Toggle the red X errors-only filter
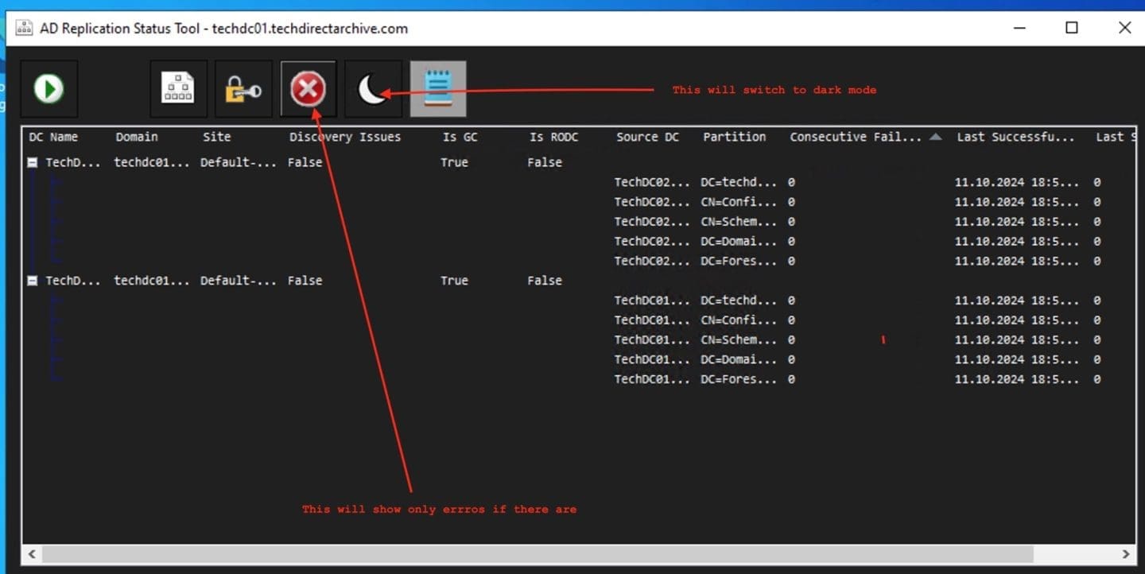Image resolution: width=1145 pixels, height=574 pixels. click(x=308, y=88)
